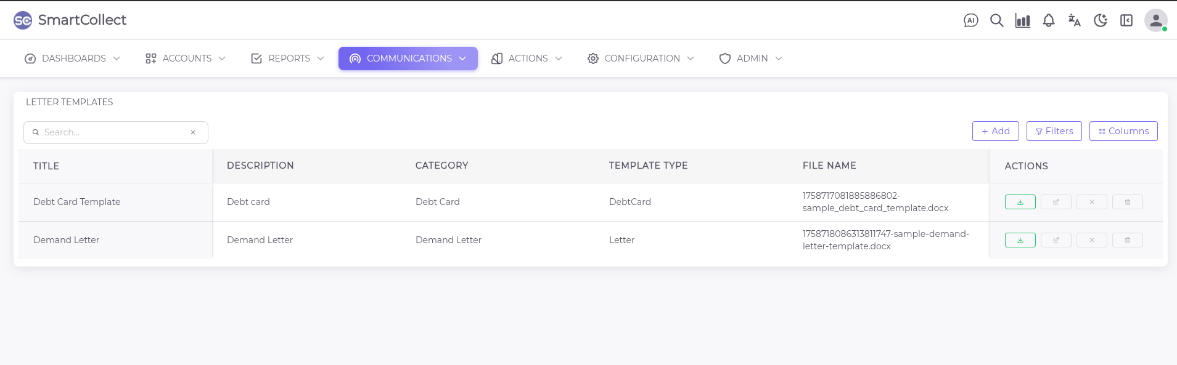Expand the Accounts dropdown menu

(x=186, y=58)
